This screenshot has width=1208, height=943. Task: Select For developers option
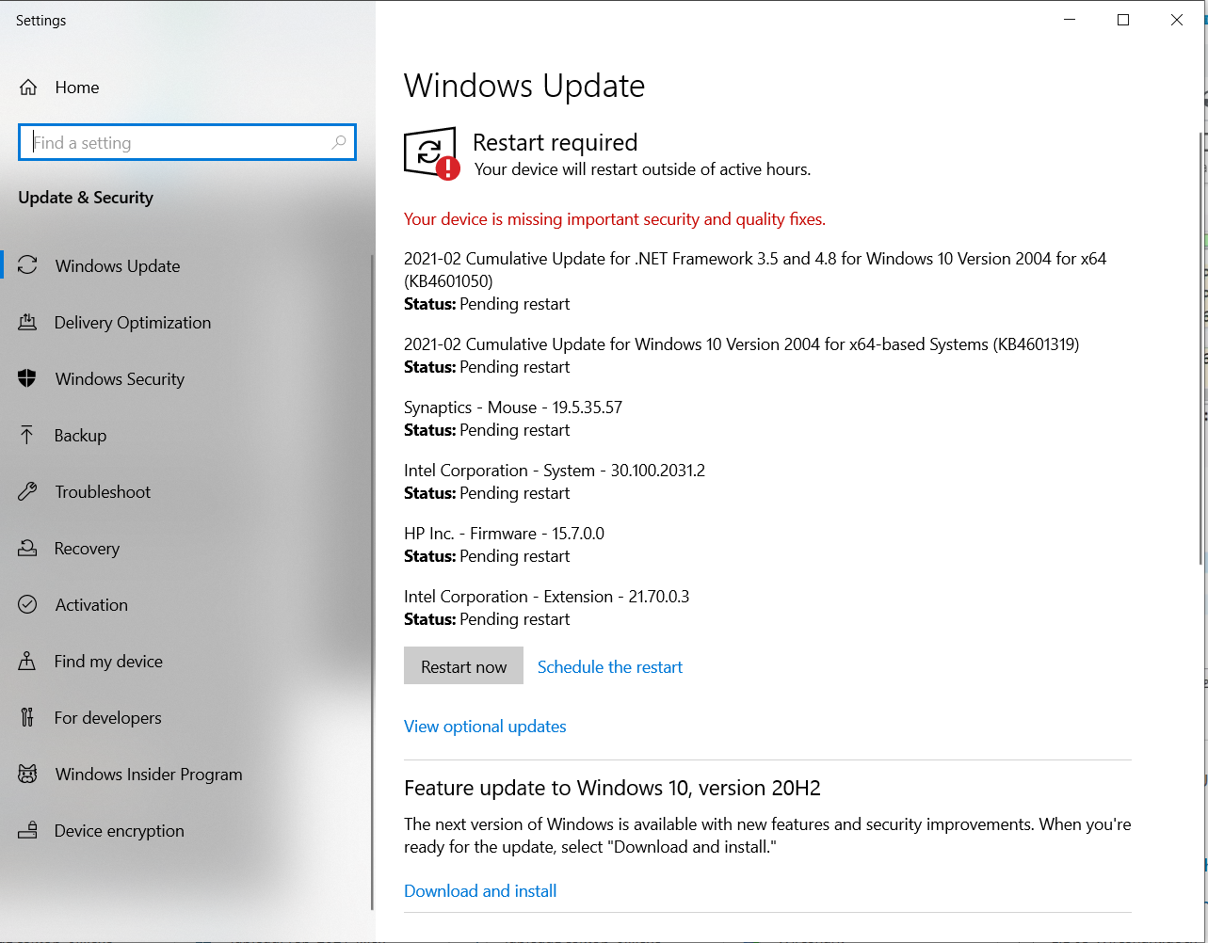[186, 717]
